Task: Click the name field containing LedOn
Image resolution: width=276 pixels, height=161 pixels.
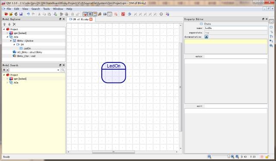Action: click(236, 28)
